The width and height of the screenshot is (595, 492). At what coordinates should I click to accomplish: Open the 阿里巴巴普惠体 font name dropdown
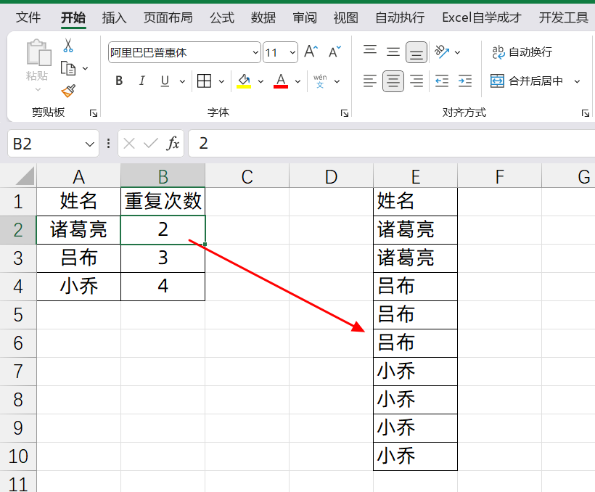point(254,52)
